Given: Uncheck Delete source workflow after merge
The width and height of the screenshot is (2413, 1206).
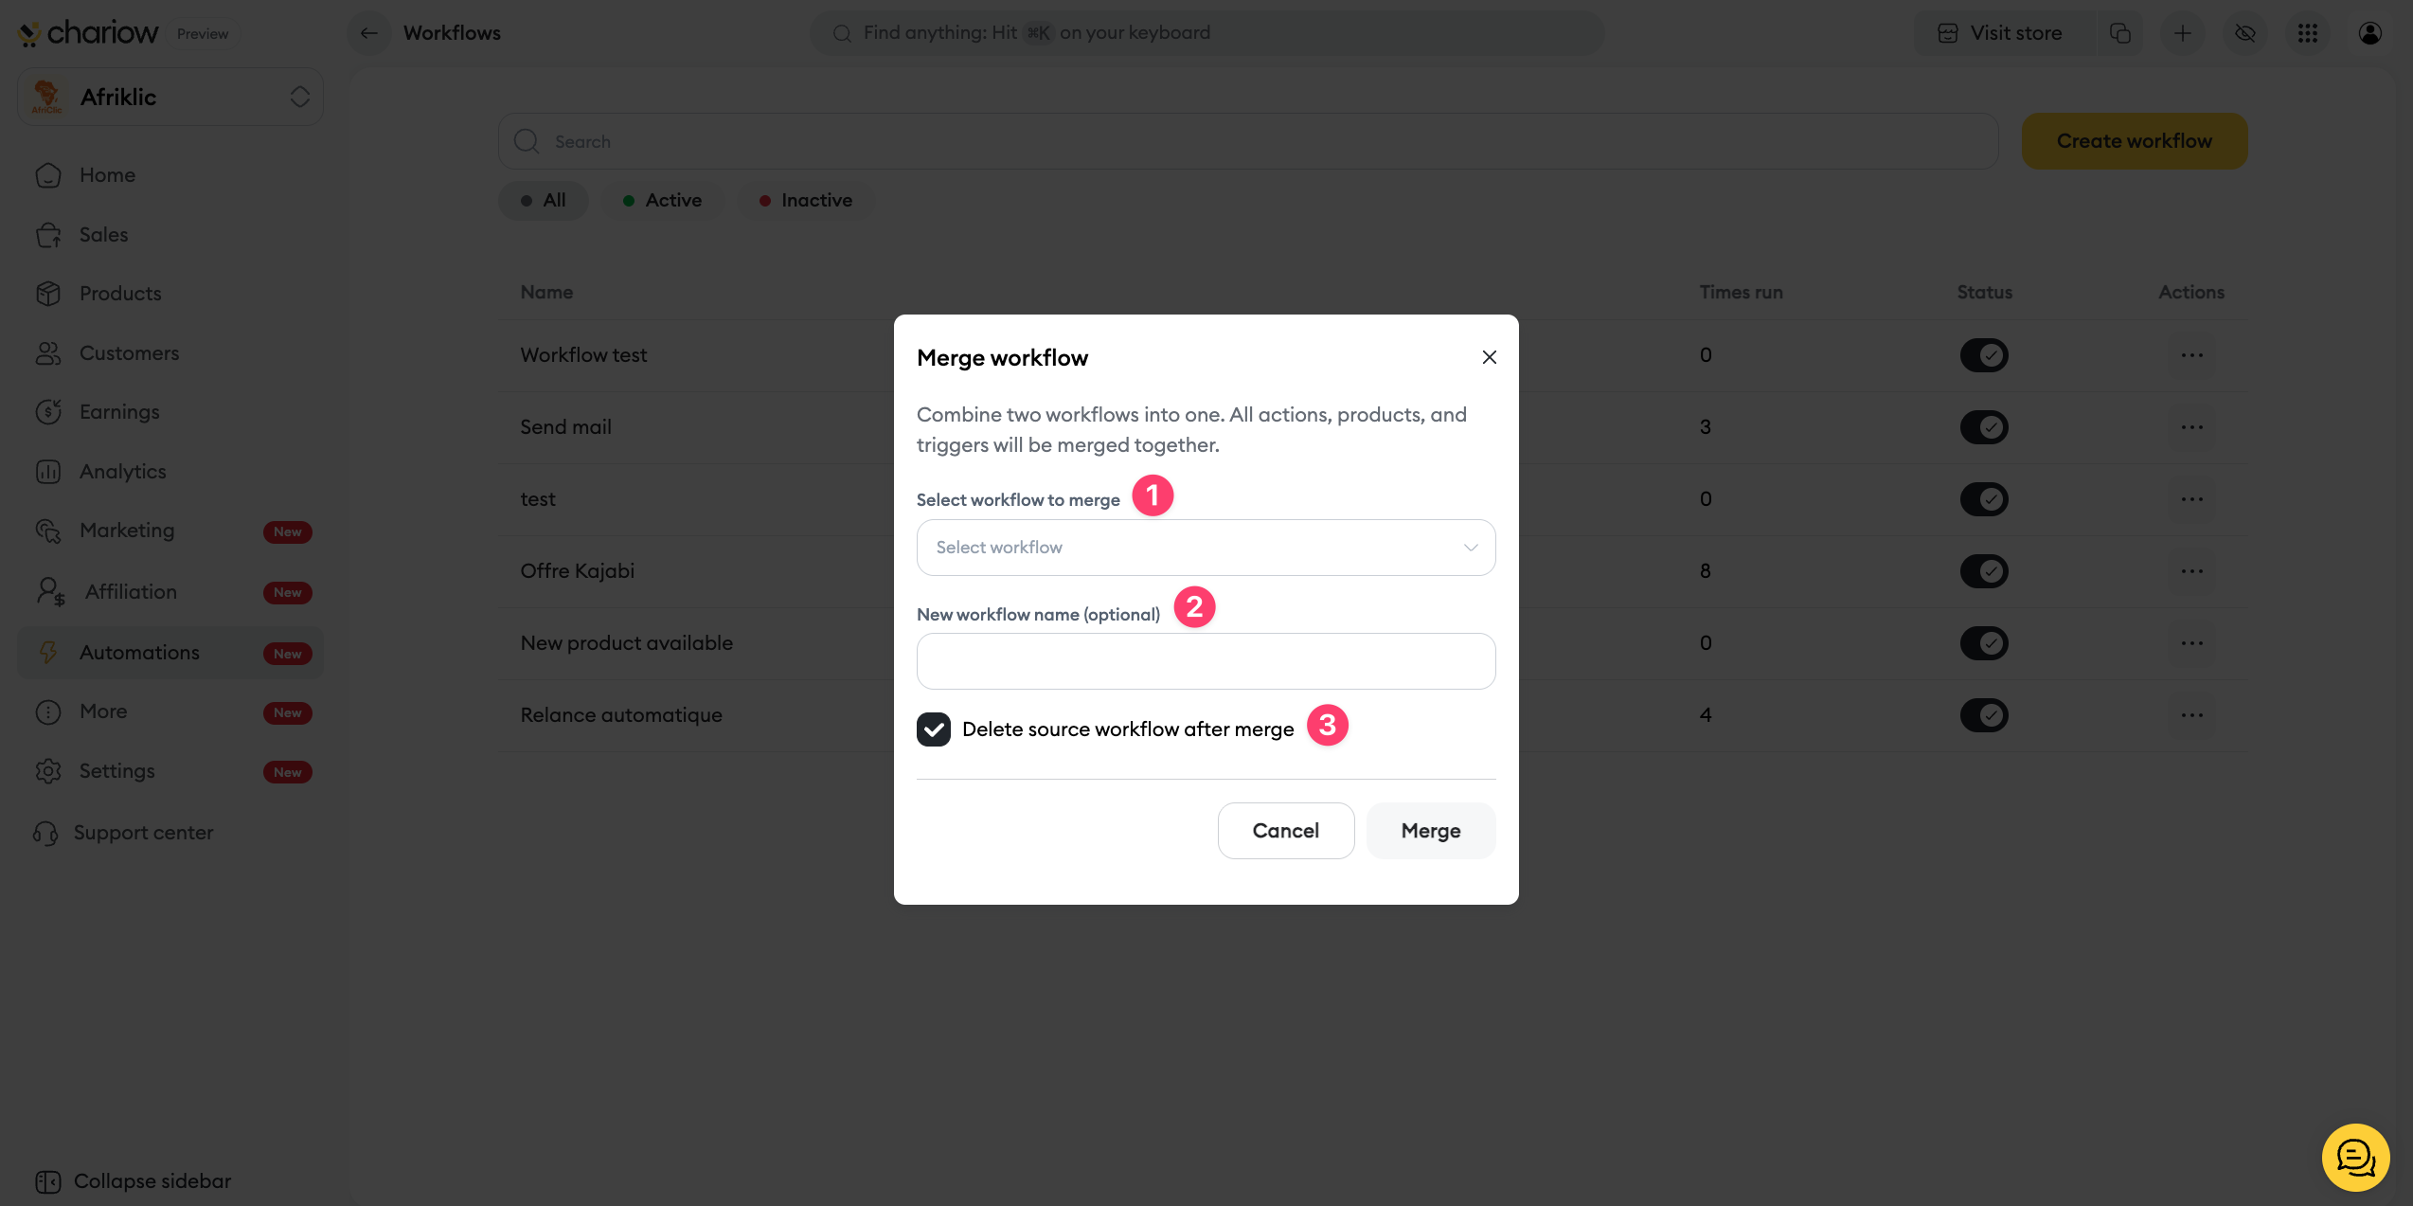Looking at the screenshot, I should pyautogui.click(x=934, y=729).
